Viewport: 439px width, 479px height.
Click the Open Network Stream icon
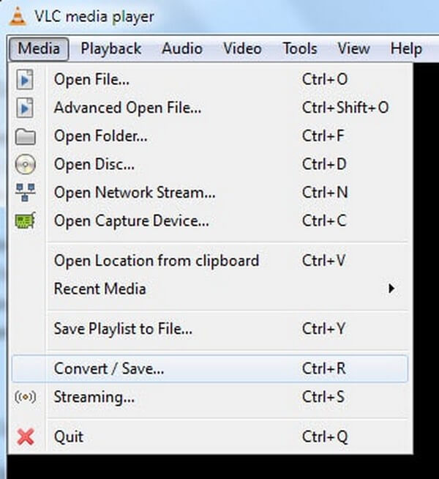pos(26,192)
